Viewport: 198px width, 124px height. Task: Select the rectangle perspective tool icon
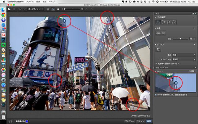tap(169, 22)
